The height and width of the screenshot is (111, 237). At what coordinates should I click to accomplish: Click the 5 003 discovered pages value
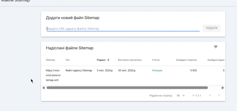(193, 70)
